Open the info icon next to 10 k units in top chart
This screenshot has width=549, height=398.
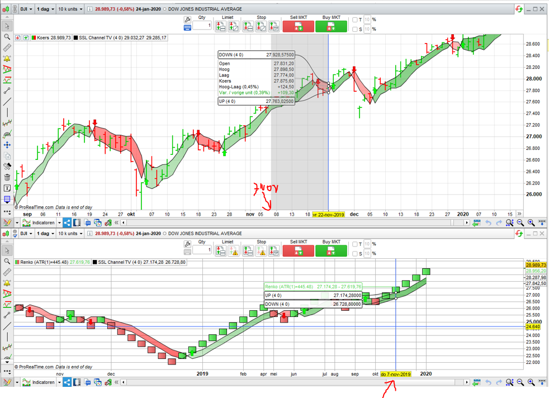(89, 9)
